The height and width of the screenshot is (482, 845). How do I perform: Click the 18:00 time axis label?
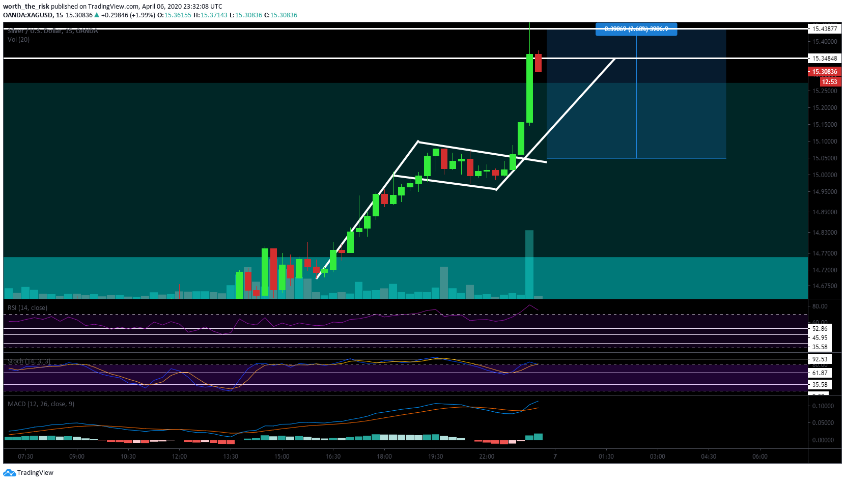pos(384,457)
